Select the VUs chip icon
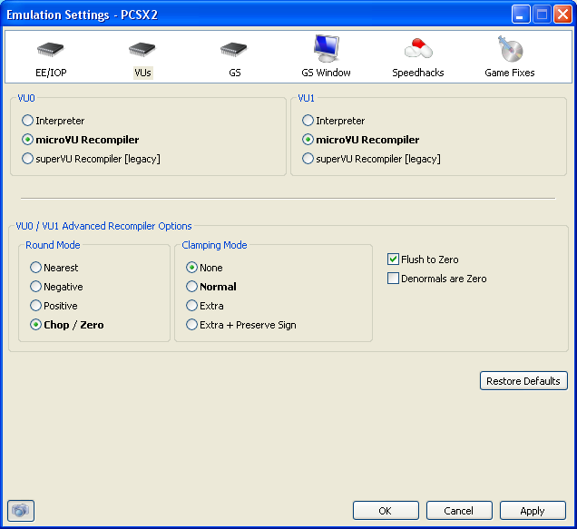 coord(142,49)
